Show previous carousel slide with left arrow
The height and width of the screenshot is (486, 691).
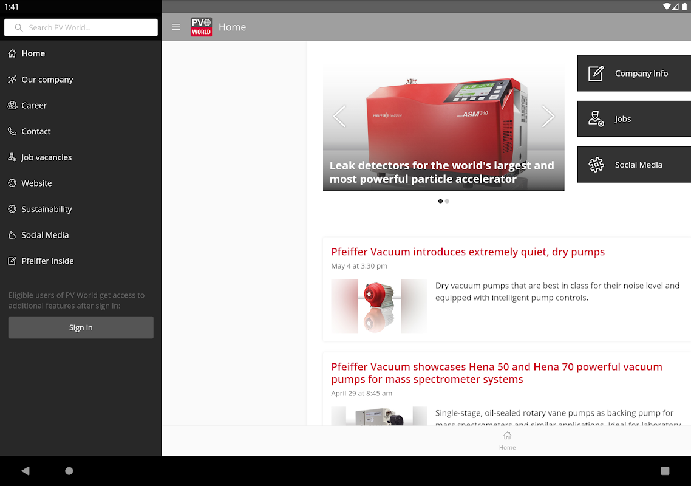339,117
